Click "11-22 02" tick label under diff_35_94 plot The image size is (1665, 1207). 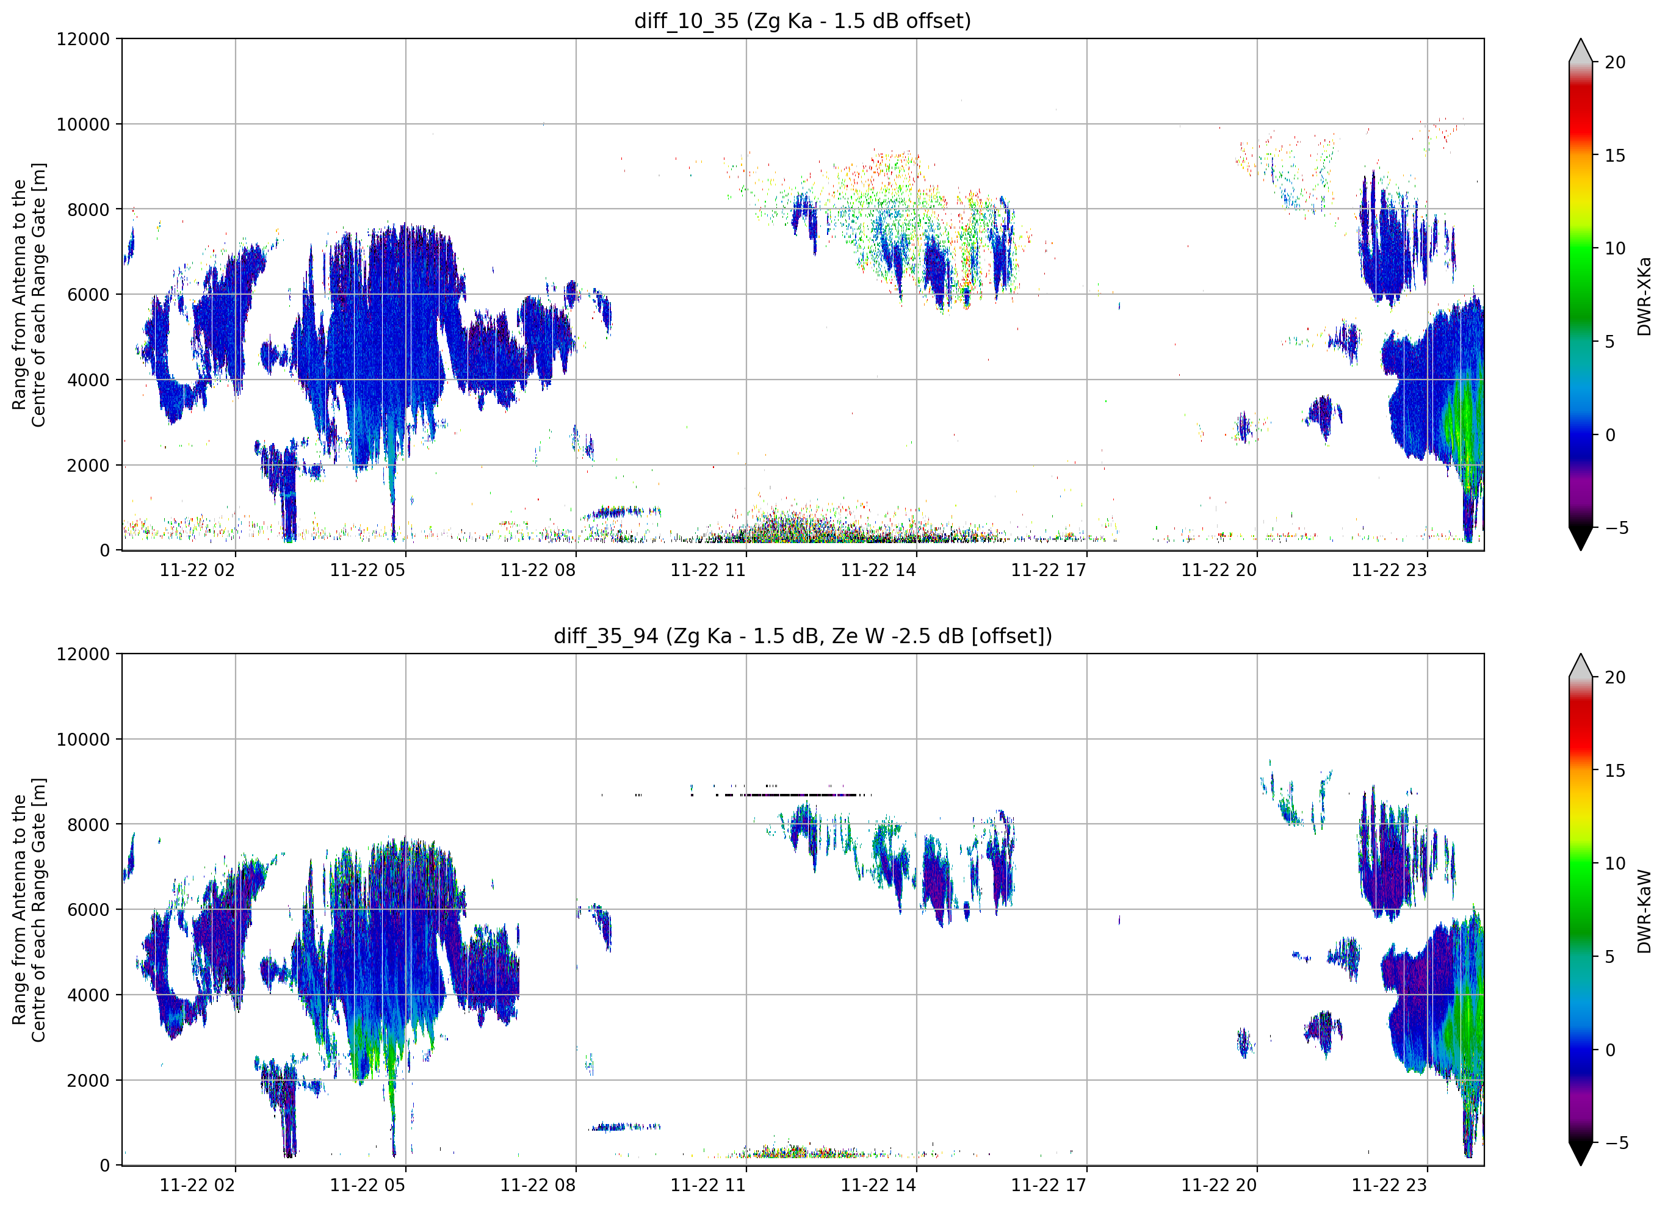[198, 1186]
